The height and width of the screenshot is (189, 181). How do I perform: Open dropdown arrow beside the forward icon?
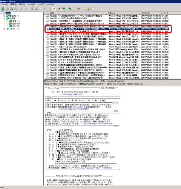click(40, 9)
